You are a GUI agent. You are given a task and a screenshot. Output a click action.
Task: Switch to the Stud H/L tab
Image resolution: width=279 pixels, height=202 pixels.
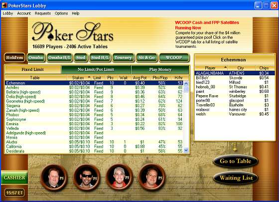point(100,57)
